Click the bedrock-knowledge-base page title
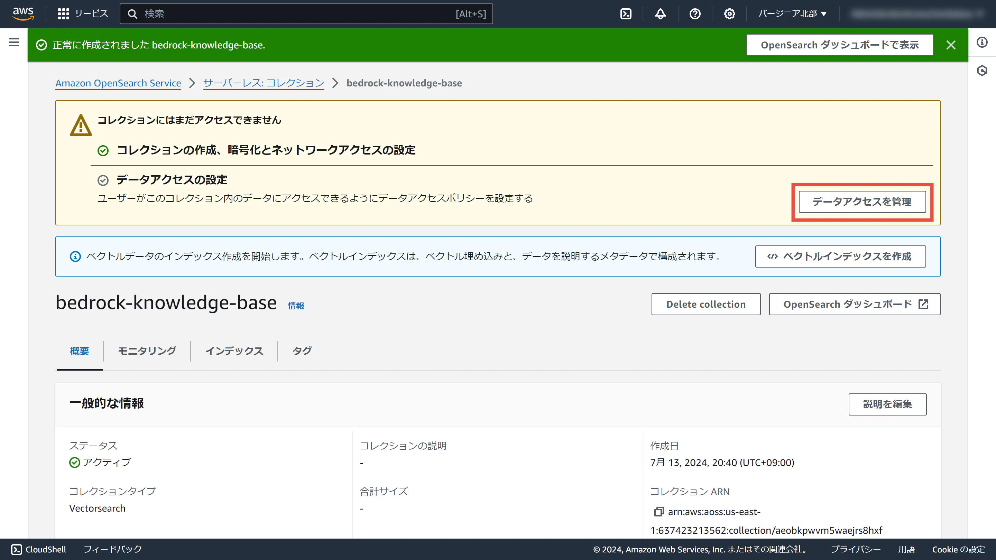Image resolution: width=996 pixels, height=560 pixels. coord(166,302)
